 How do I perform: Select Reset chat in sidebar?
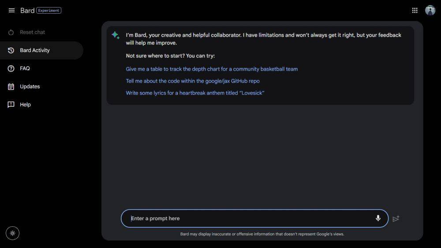[41, 32]
